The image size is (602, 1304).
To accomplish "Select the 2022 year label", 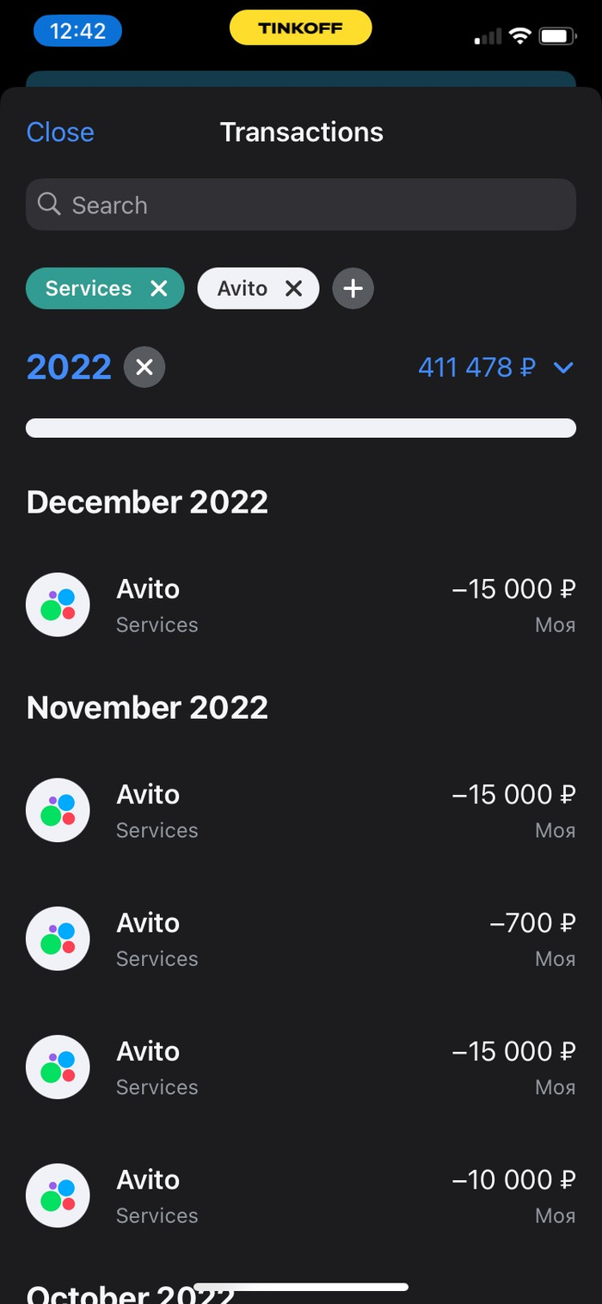I will tap(69, 367).
